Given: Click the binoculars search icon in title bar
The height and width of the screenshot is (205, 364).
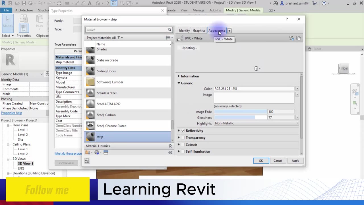Looking at the screenshot, I should click(x=276, y=3).
